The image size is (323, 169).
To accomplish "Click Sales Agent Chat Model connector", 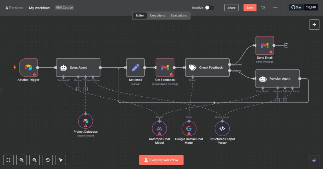I will coord(63,77).
